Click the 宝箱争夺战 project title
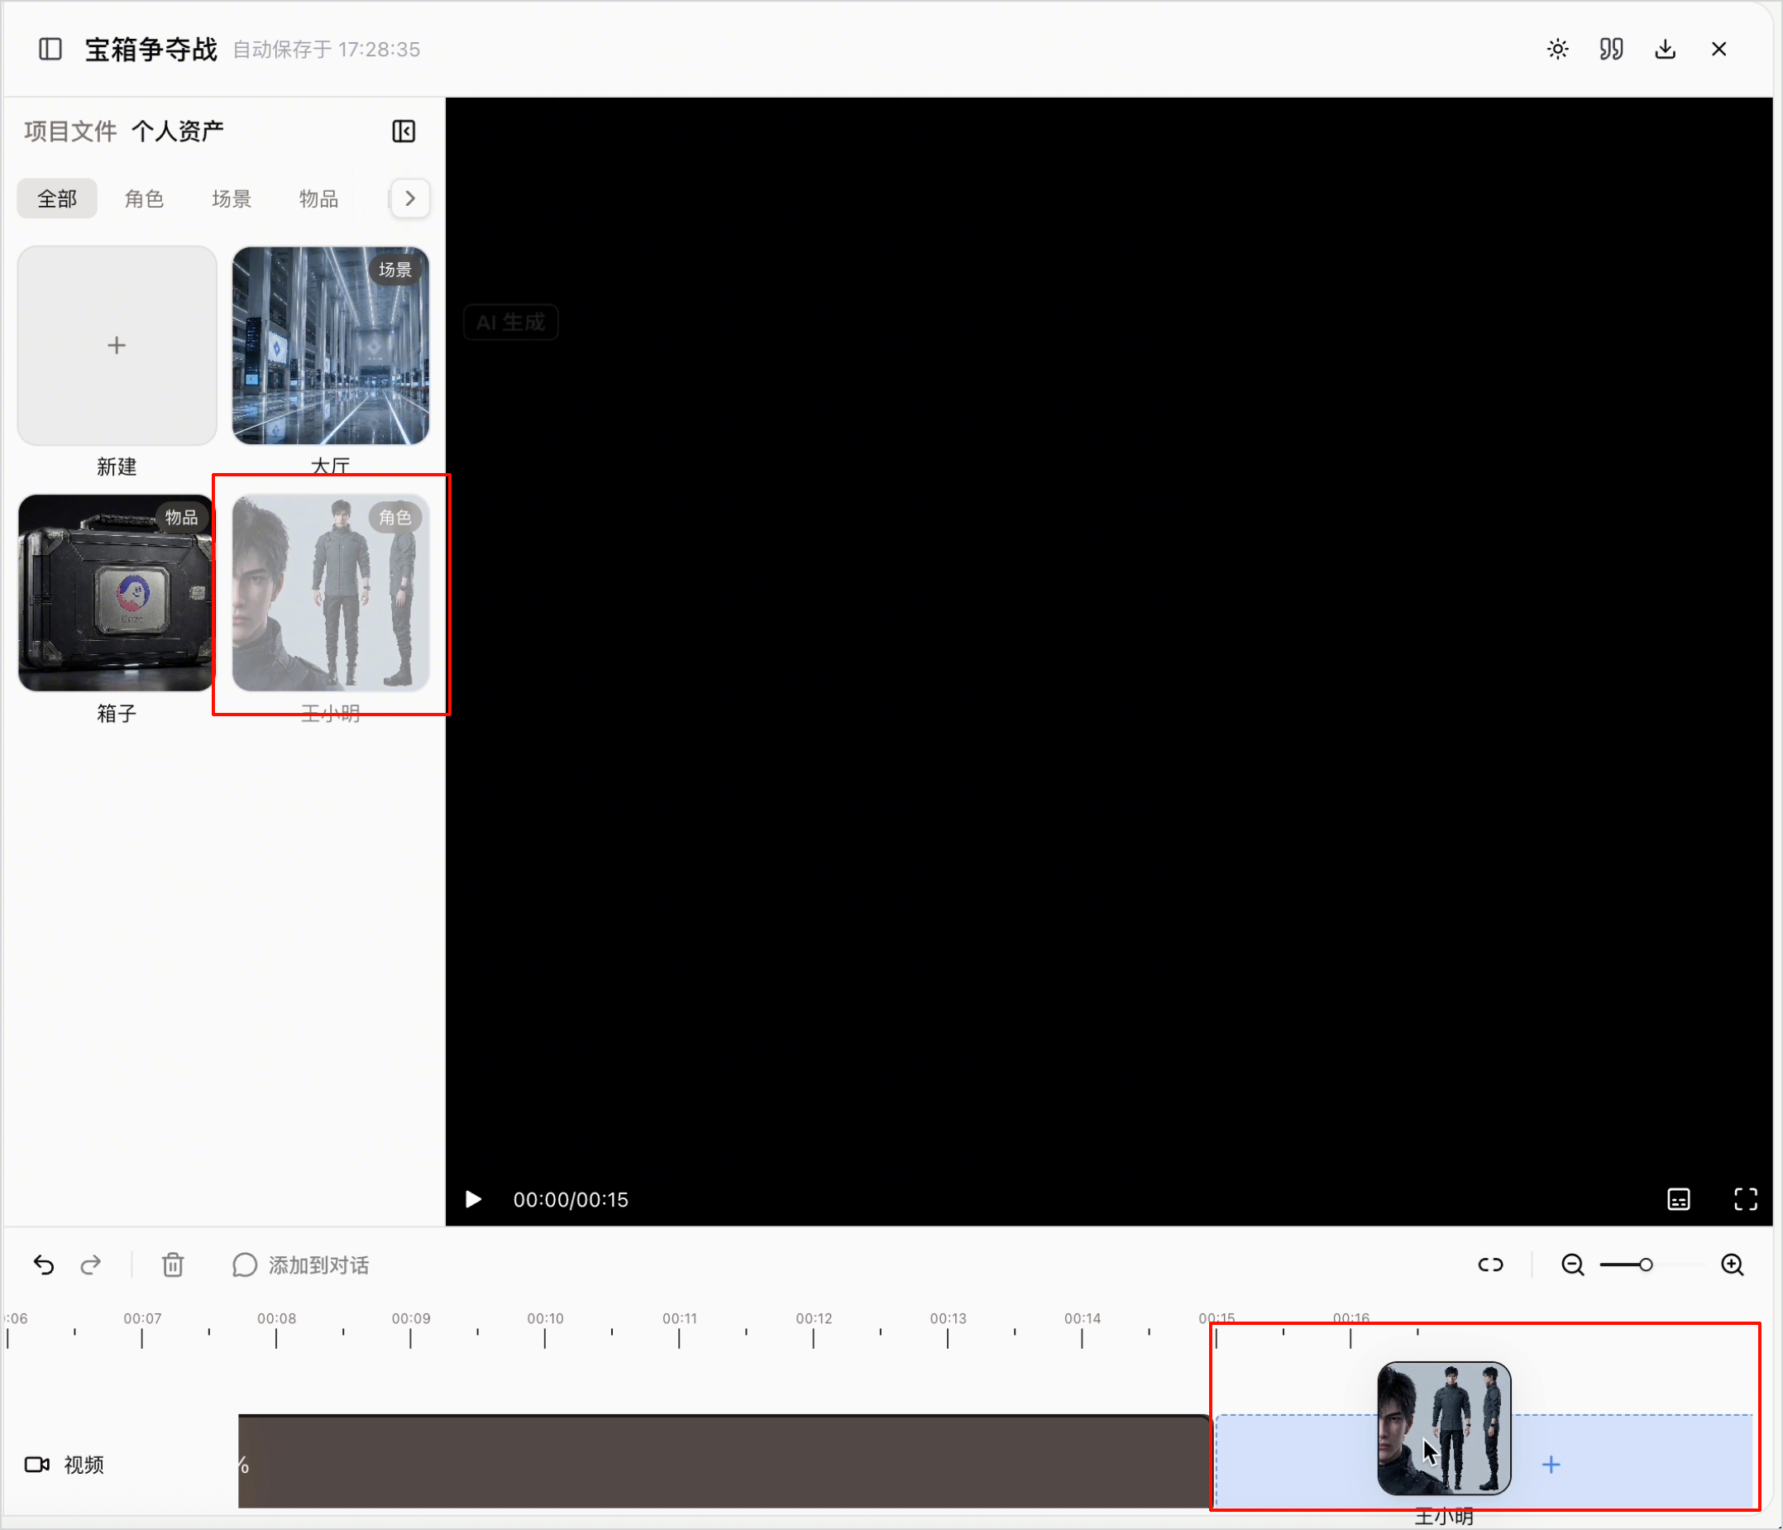Viewport: 1783px width, 1530px height. tap(151, 49)
